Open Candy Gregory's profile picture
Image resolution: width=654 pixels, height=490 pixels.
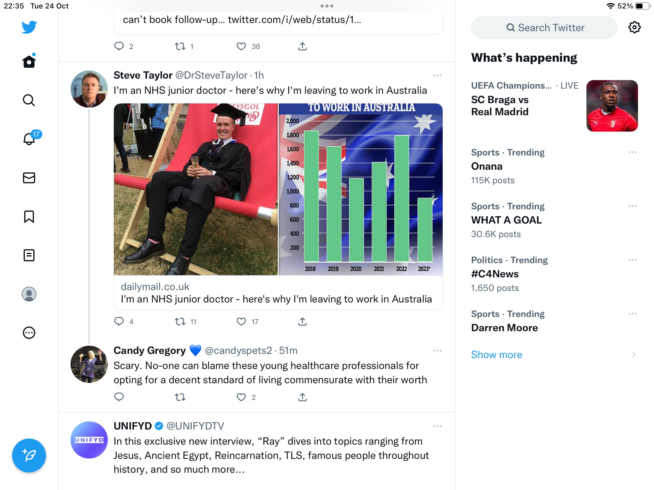point(89,364)
